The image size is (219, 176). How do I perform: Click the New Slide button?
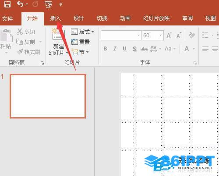click(58, 43)
